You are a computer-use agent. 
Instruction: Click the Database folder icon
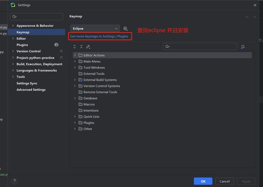click(x=81, y=98)
